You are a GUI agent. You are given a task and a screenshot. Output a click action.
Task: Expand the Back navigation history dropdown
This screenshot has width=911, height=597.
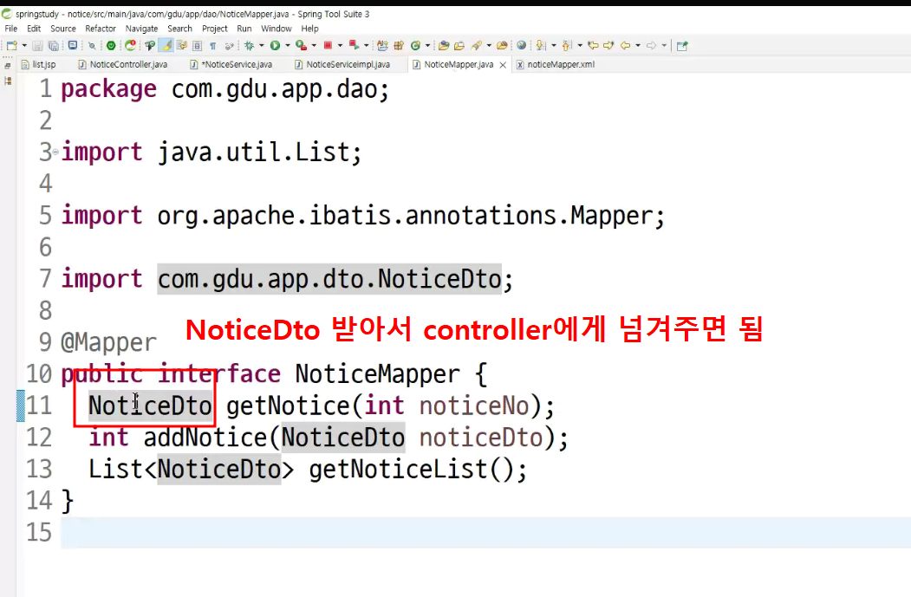[x=637, y=45]
